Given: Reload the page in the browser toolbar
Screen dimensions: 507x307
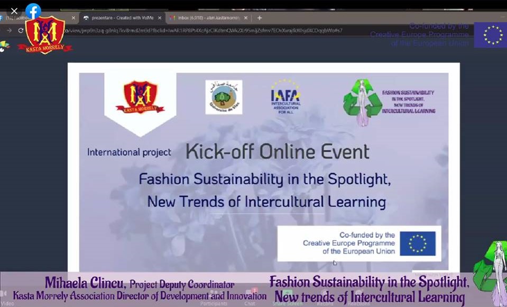Looking at the screenshot, I should pos(21,30).
